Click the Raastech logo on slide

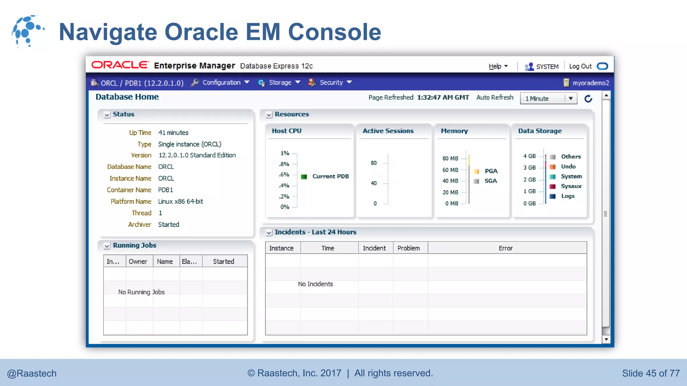click(x=28, y=31)
